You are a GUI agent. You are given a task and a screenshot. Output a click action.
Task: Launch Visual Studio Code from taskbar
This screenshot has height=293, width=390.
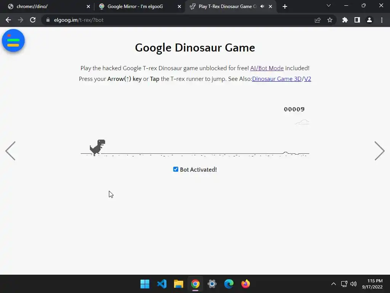(x=161, y=284)
